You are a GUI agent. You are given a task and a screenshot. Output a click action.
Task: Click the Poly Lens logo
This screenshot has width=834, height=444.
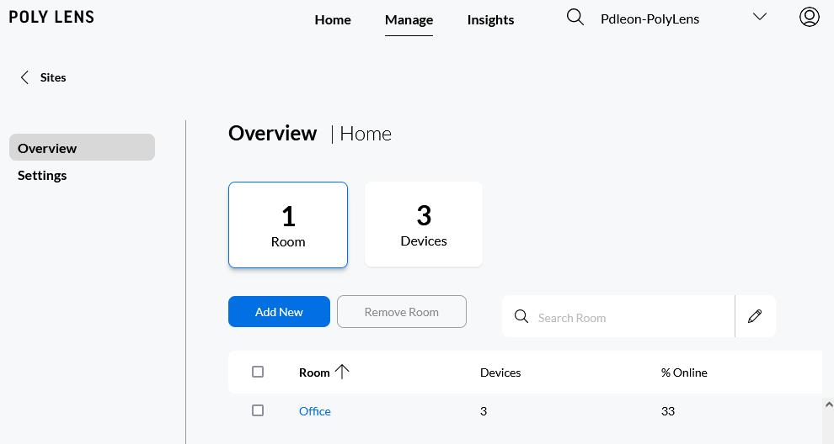click(x=51, y=18)
